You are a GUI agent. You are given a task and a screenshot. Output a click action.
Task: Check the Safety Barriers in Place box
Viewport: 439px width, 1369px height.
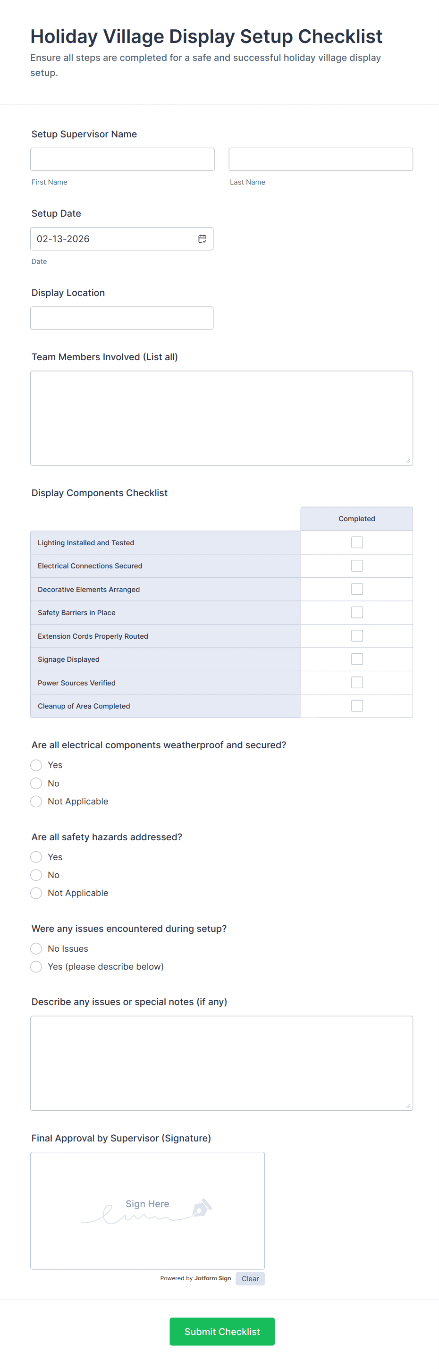coord(356,612)
